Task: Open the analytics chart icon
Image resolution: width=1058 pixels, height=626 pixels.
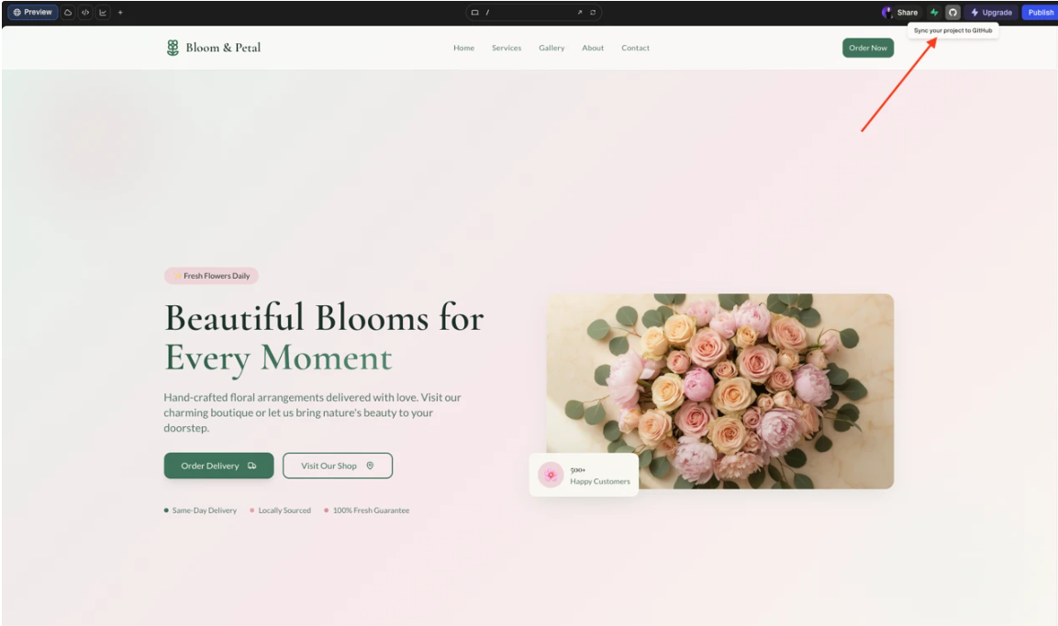Action: tap(103, 13)
